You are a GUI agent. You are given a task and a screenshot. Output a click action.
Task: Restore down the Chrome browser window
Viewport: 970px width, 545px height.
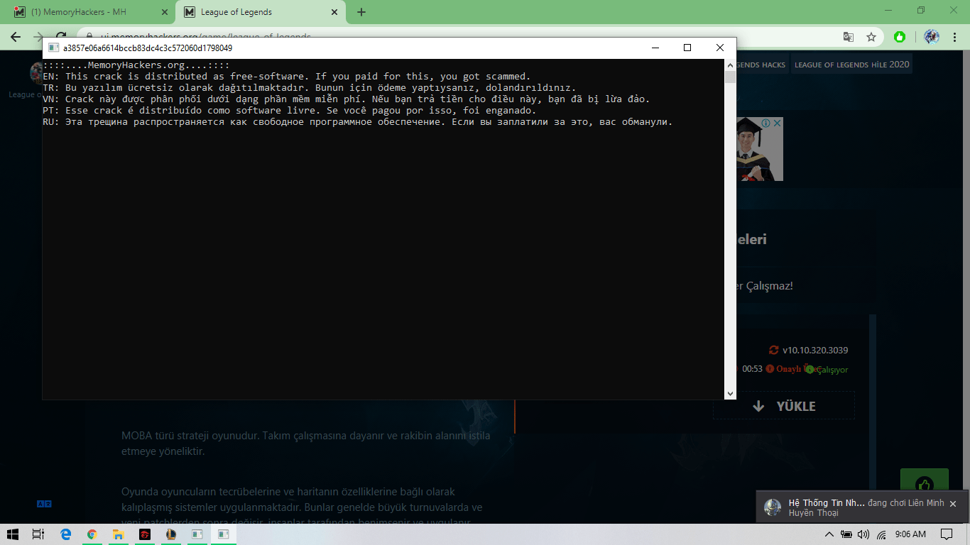(921, 11)
